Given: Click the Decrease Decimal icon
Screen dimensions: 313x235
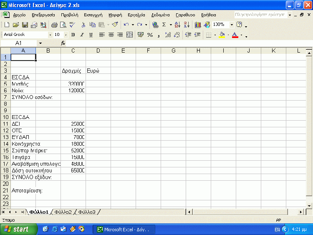Looking at the screenshot, I should coord(177,35).
